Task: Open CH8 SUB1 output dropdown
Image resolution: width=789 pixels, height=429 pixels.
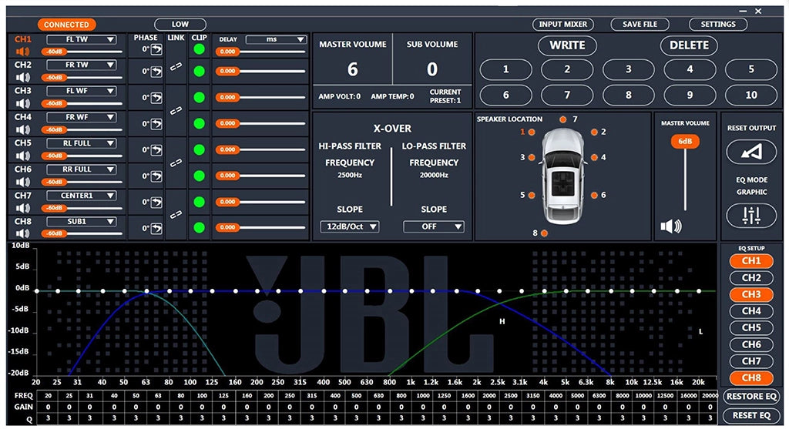Action: pos(82,222)
